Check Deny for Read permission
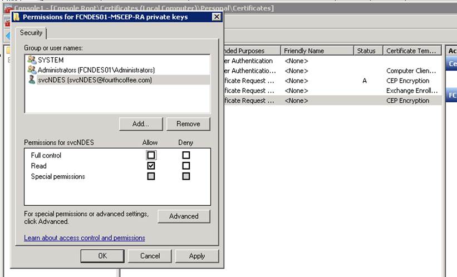This screenshot has width=457, height=277. click(x=186, y=166)
